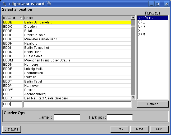Click the airport list scrollbar thumb

tap(133, 27)
